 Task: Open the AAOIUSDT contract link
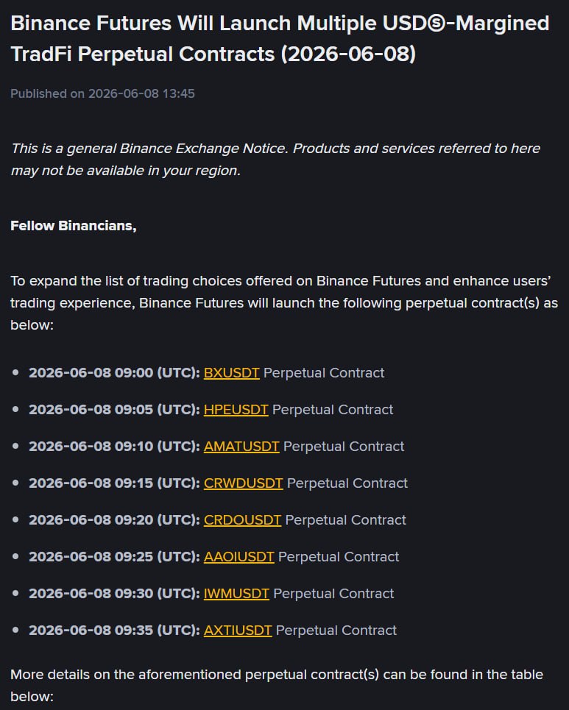(x=238, y=556)
